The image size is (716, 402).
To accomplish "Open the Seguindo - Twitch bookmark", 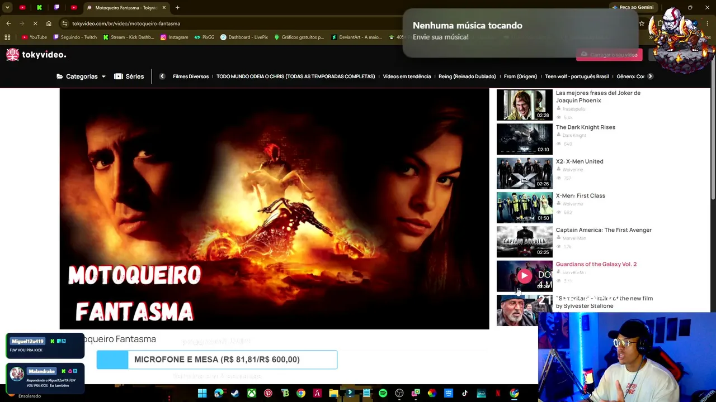I will tap(75, 37).
